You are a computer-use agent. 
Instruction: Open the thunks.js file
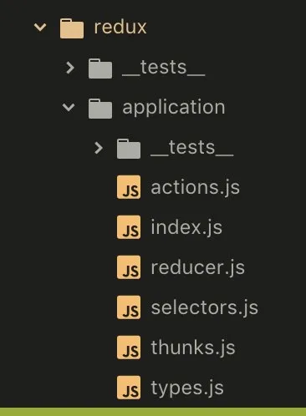193,348
